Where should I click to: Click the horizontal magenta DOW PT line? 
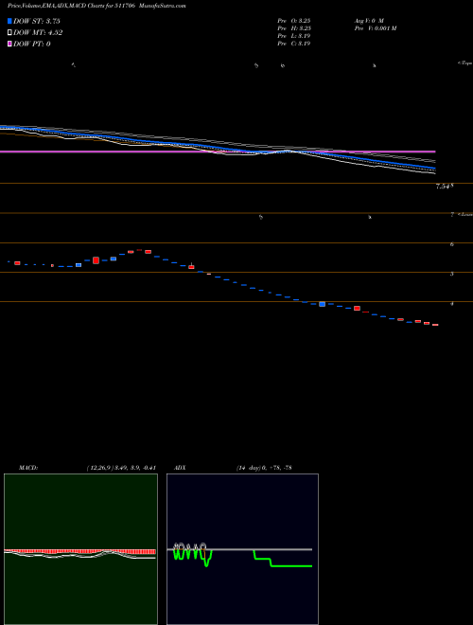click(x=218, y=152)
